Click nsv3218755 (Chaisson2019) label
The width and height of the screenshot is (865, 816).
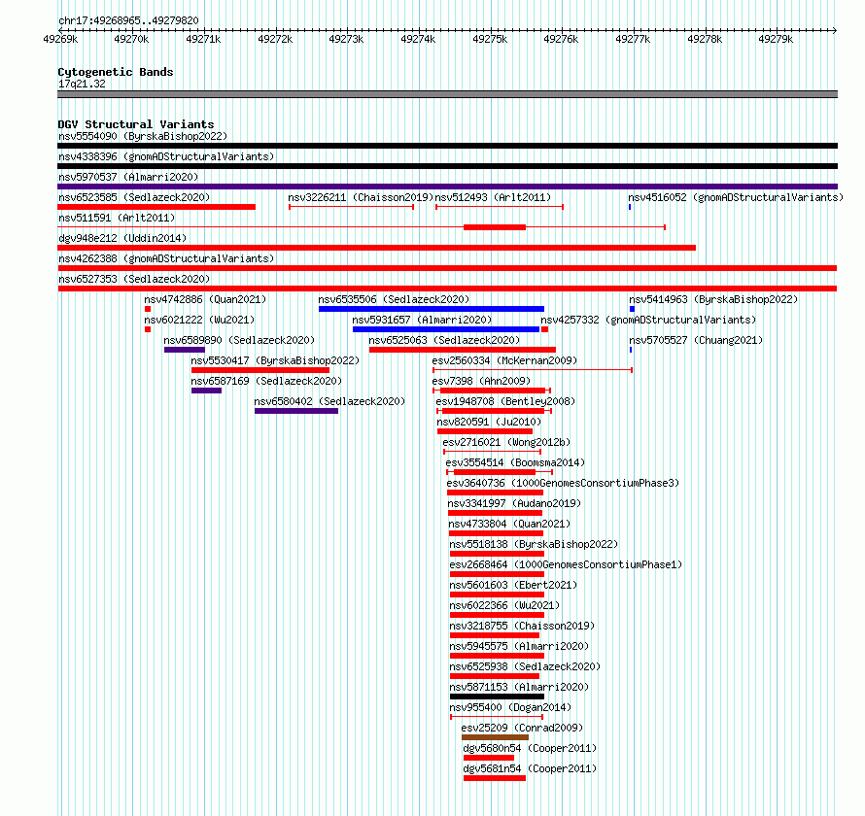[x=523, y=626]
